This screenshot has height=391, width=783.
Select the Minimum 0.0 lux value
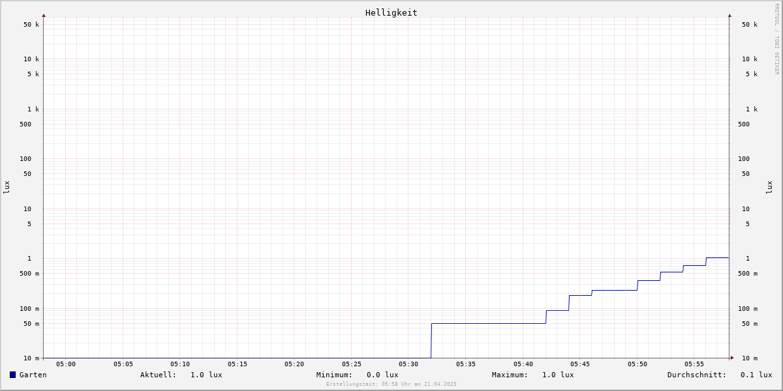tap(382, 375)
